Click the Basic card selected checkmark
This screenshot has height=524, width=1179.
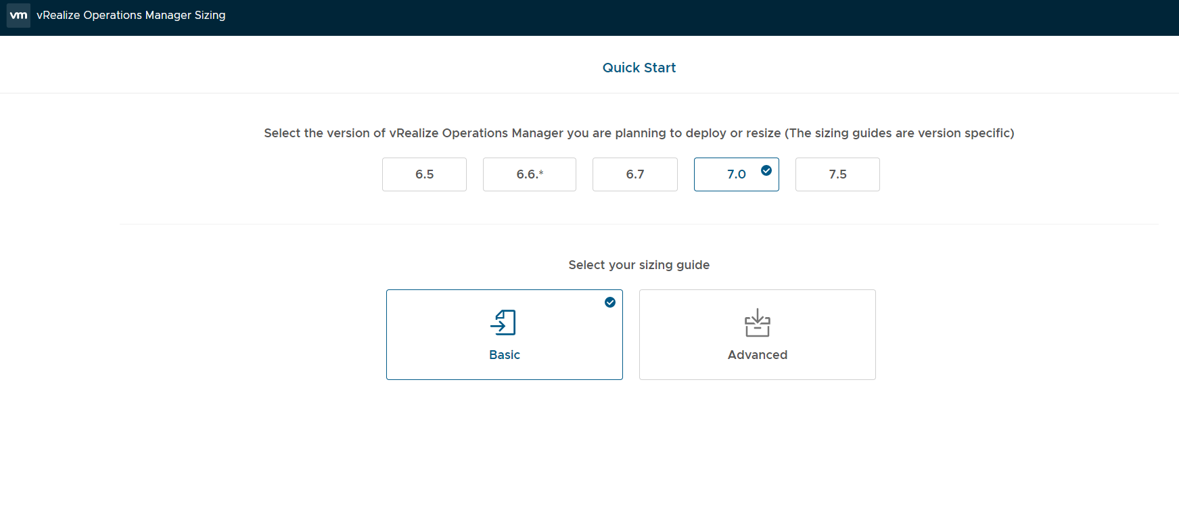tap(610, 302)
